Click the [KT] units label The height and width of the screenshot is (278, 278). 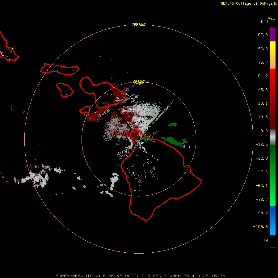click(x=264, y=21)
